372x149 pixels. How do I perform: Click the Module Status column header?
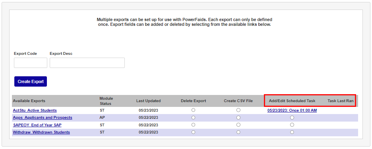(x=106, y=101)
